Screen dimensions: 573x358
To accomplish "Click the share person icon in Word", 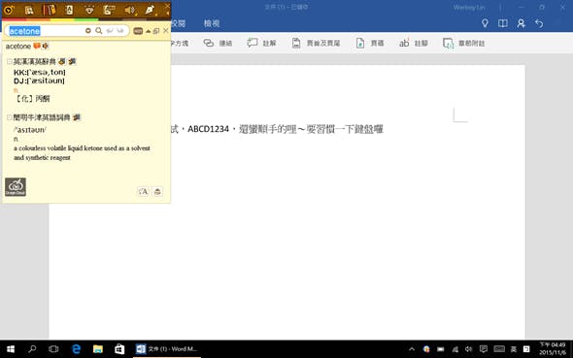I will [522, 23].
